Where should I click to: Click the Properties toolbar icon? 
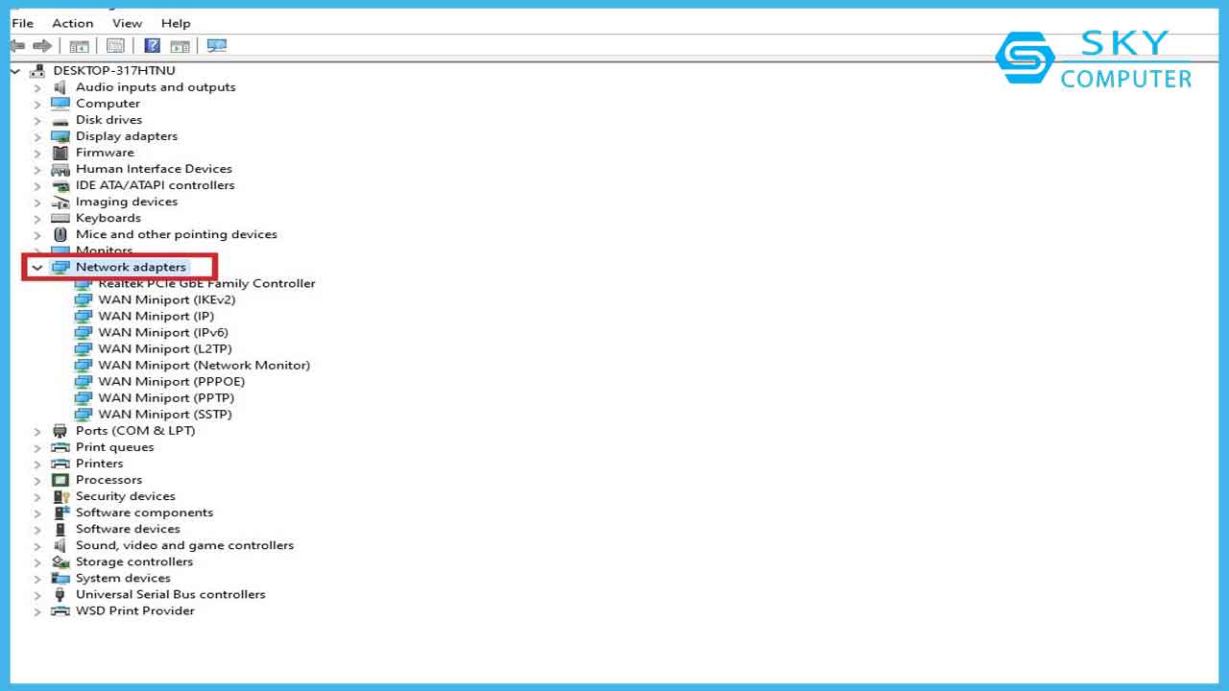pyautogui.click(x=115, y=45)
